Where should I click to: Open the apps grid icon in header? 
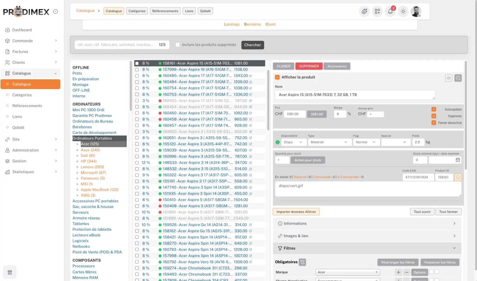click(x=377, y=11)
